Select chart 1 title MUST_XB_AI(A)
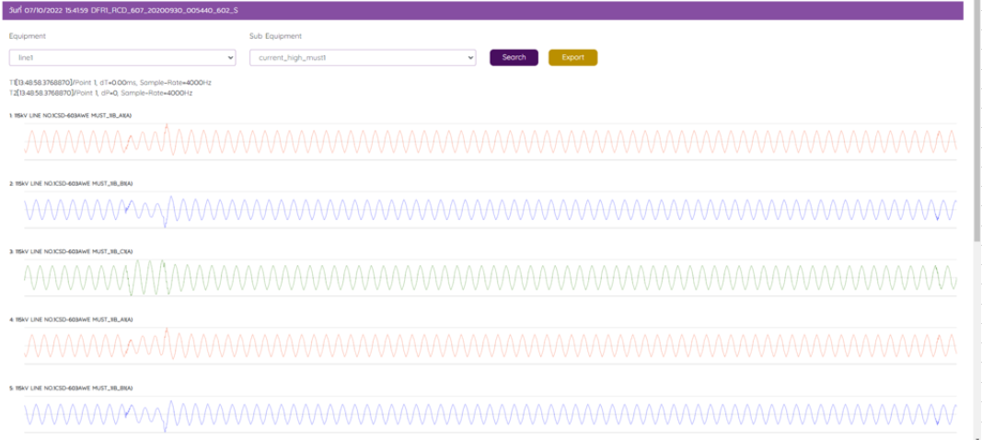The height and width of the screenshot is (440, 982). coord(72,116)
